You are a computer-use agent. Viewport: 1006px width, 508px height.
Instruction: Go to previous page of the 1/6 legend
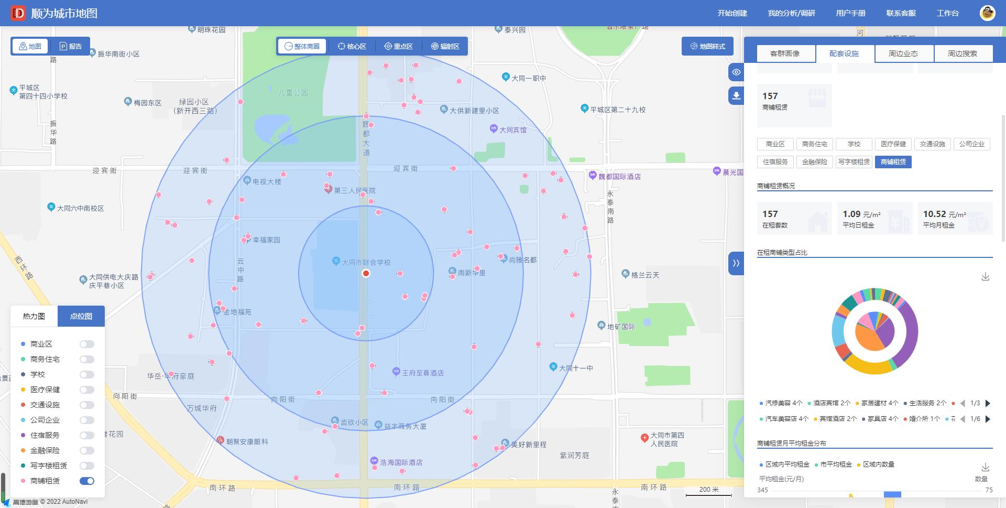963,419
